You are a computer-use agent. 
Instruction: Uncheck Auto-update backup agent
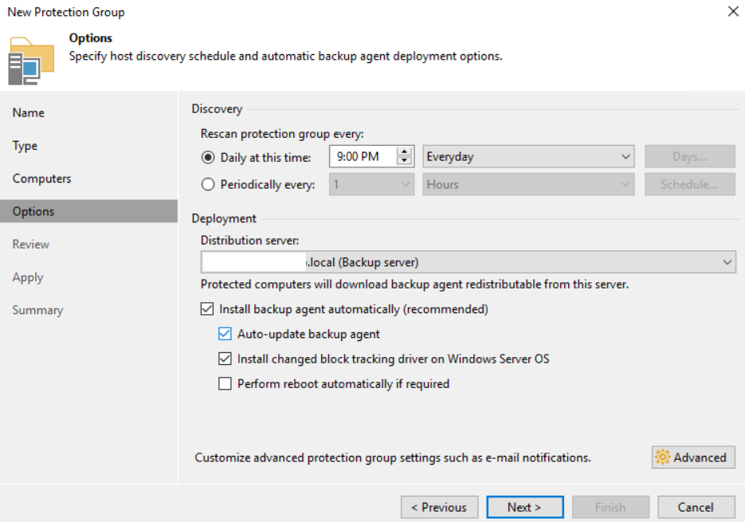(x=225, y=335)
